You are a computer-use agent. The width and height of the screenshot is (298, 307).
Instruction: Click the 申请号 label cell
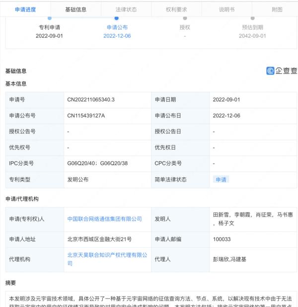pos(35,100)
